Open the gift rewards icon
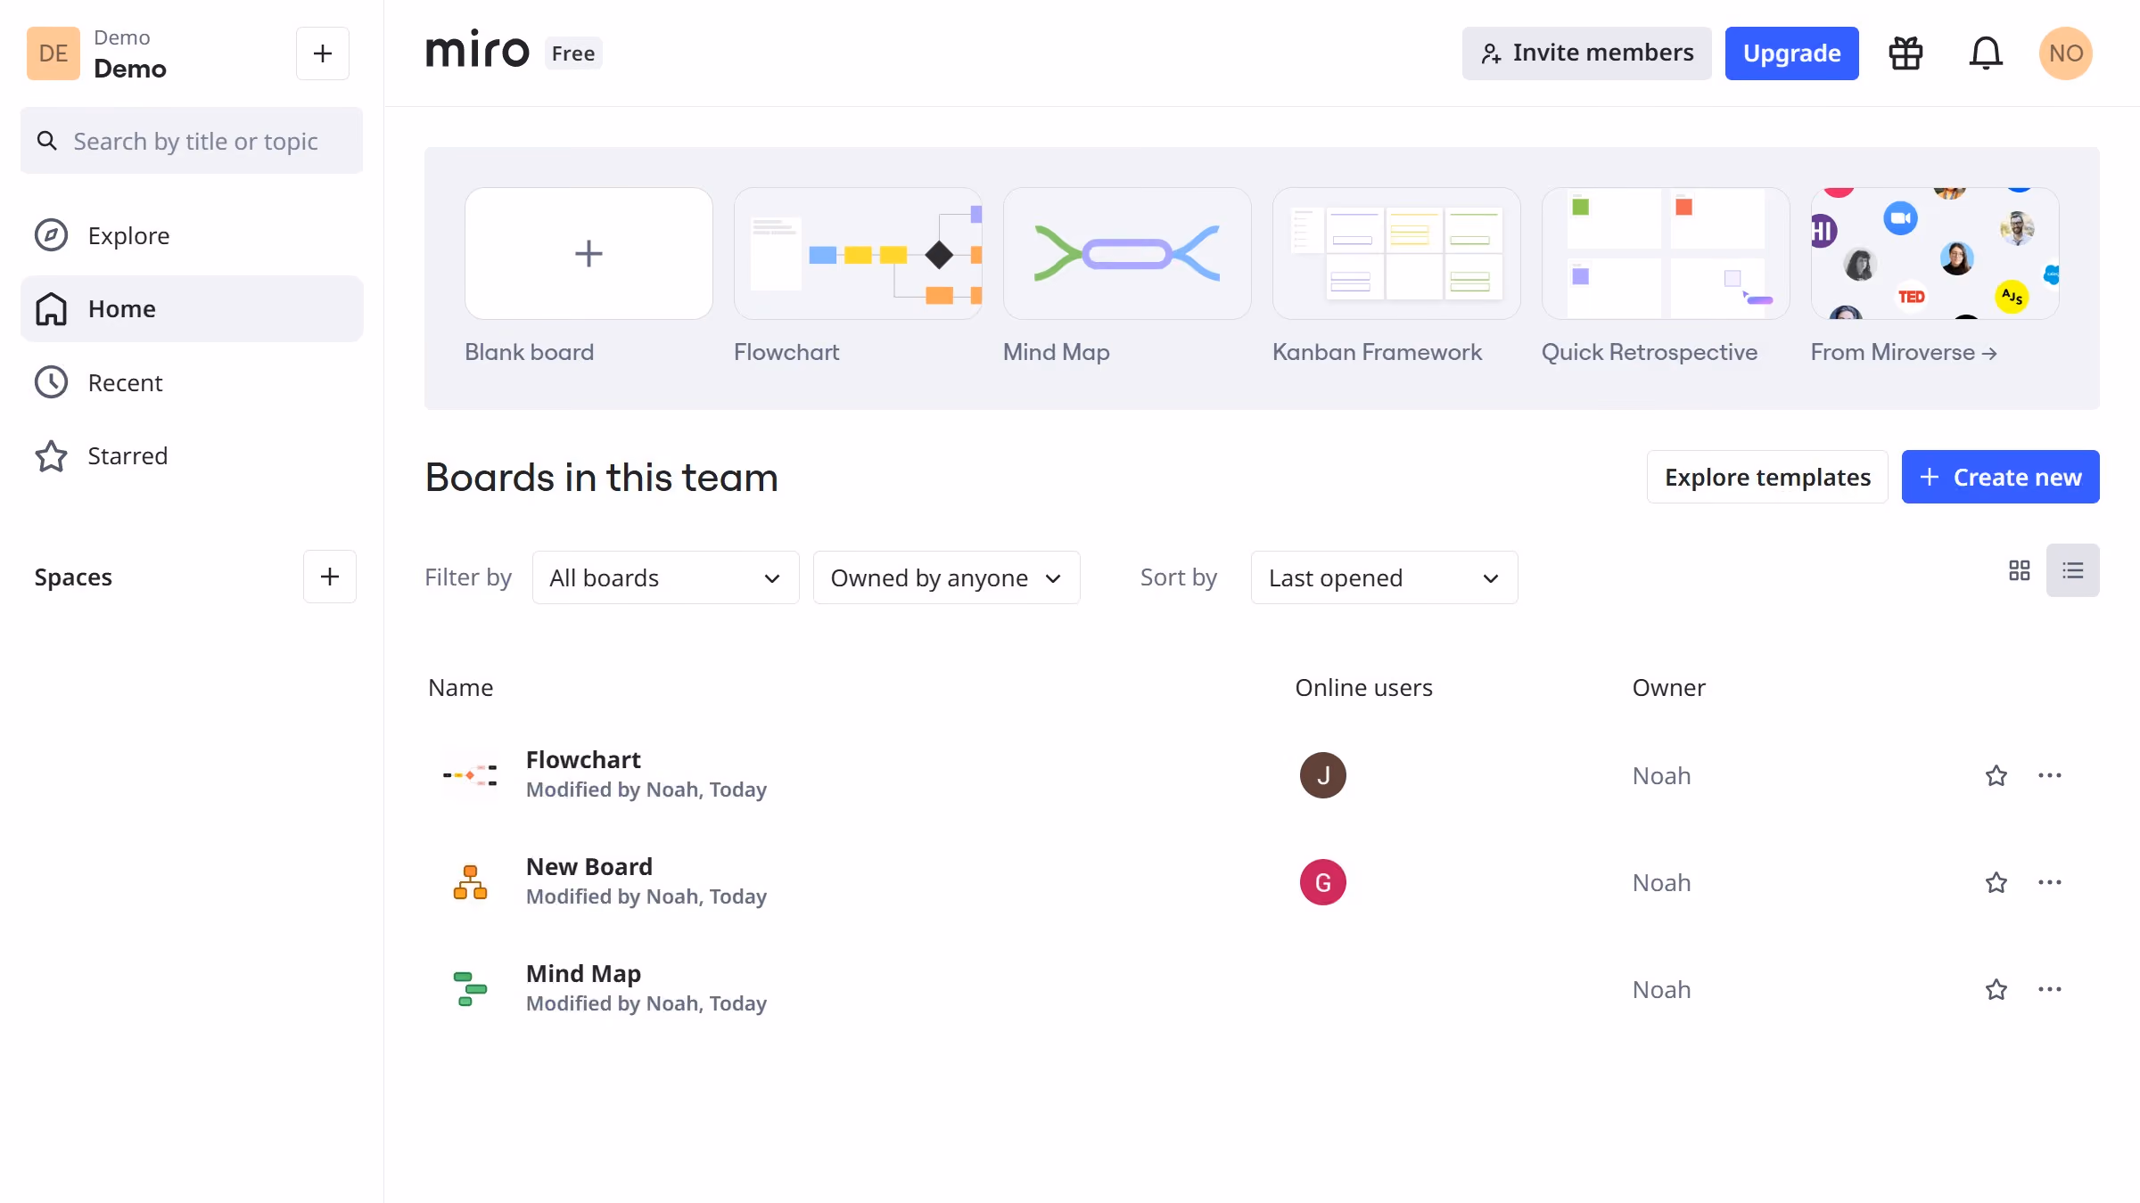The width and height of the screenshot is (2140, 1203). [x=1905, y=53]
